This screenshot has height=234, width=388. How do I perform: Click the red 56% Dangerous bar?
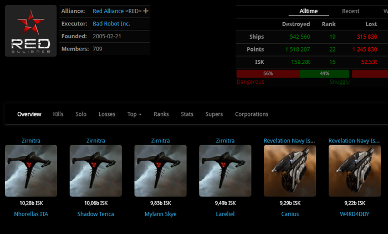[x=268, y=74]
